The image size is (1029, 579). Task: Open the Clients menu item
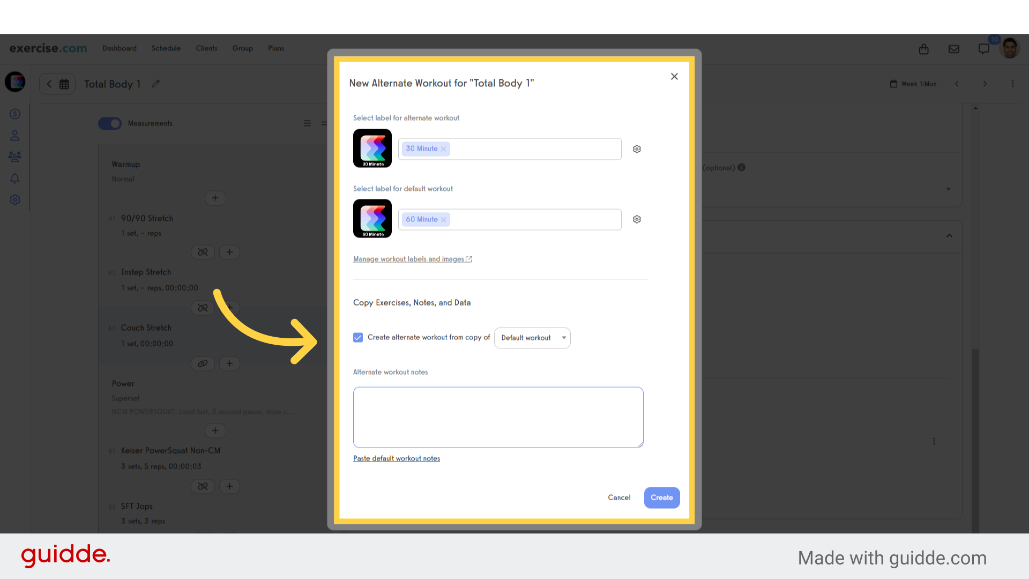[x=206, y=48]
